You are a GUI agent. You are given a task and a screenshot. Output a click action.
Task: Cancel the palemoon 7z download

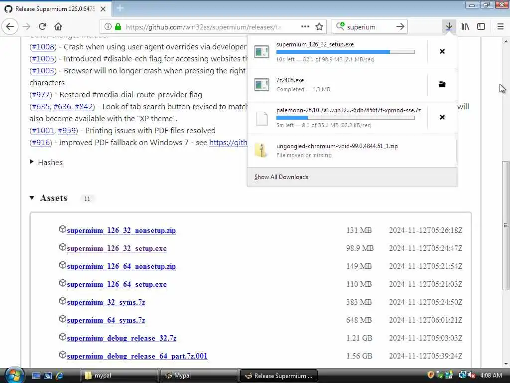point(442,117)
